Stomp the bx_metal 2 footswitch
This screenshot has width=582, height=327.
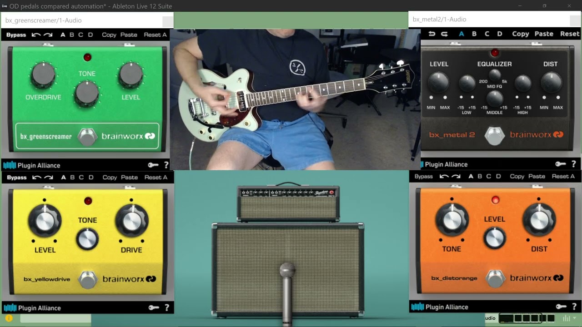(494, 135)
